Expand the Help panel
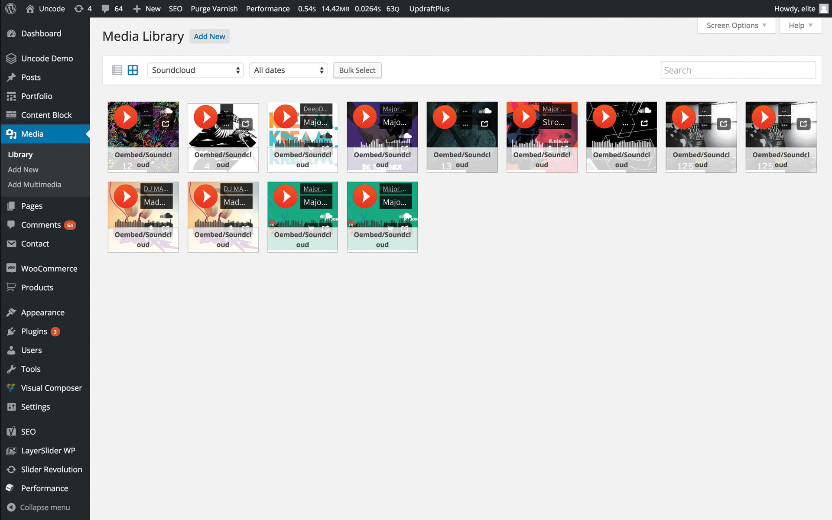 click(800, 26)
